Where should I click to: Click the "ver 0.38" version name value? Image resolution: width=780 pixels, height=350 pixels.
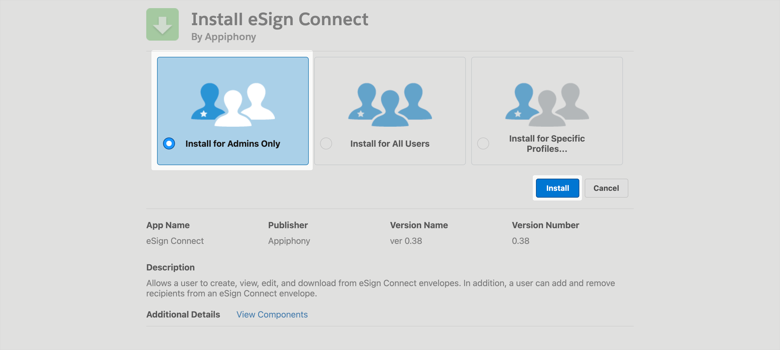406,241
